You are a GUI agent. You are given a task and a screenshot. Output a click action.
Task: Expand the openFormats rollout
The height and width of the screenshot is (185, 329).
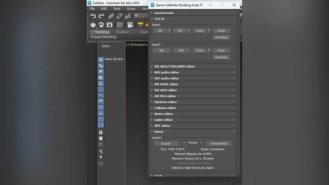(x=193, y=13)
